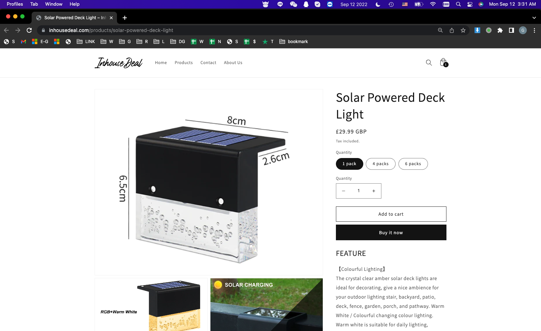Expand the tab search chevron
Screen dimensions: 541x331
(534, 17)
